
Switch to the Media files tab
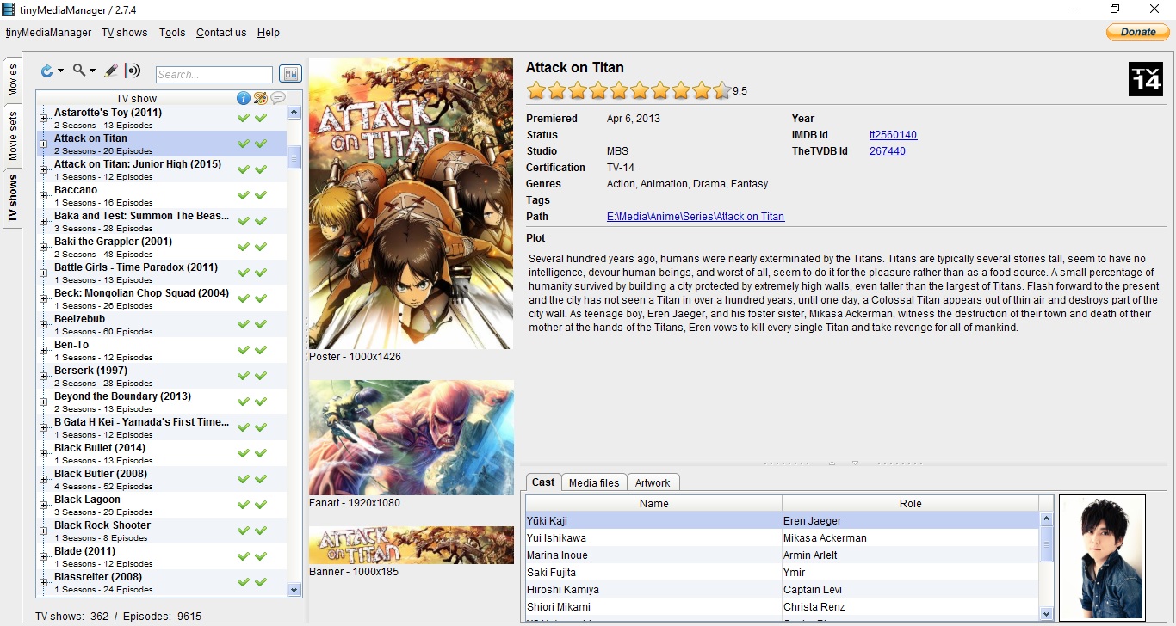coord(594,482)
